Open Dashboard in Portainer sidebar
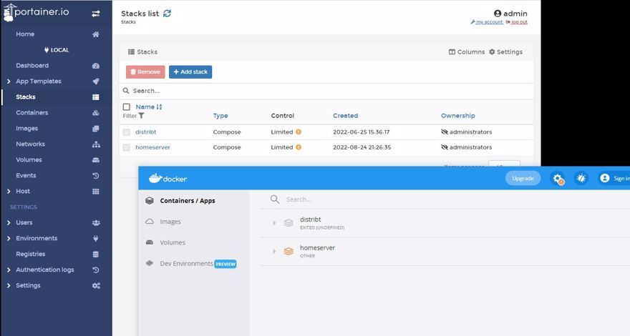The height and width of the screenshot is (336, 630). (x=32, y=66)
